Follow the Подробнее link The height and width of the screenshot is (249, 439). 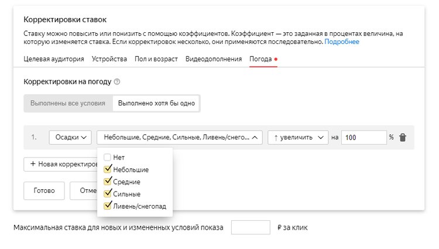pos(342,42)
